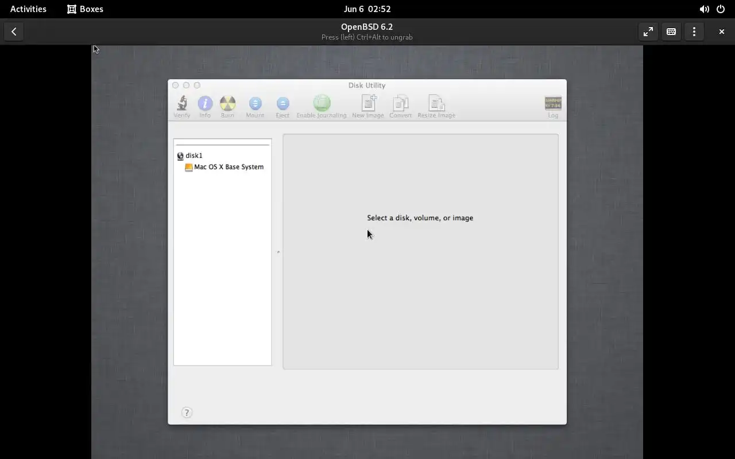The width and height of the screenshot is (735, 459).
Task: Click the volume icon in system tray
Action: (704, 9)
